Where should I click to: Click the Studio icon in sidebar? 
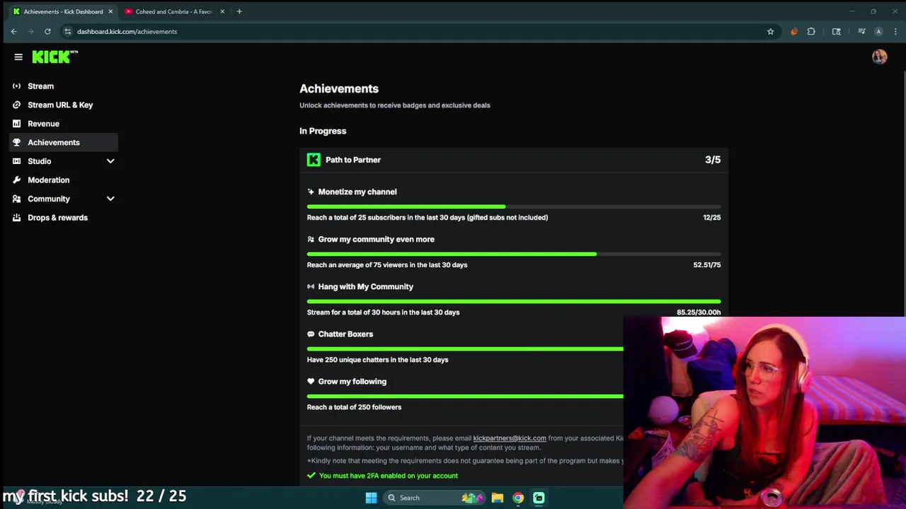16,161
